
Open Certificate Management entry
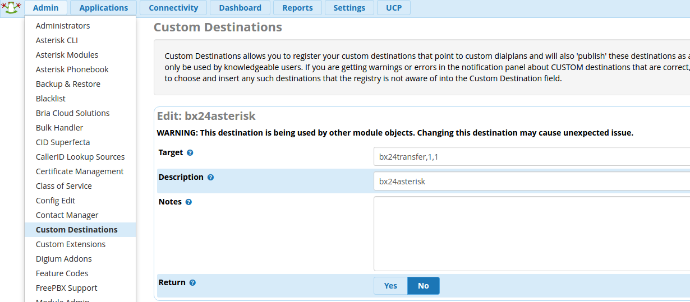(x=80, y=171)
